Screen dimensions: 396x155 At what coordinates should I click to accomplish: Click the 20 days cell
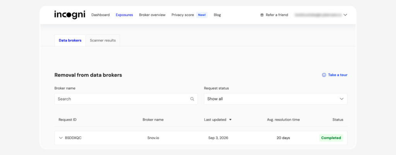click(x=283, y=138)
